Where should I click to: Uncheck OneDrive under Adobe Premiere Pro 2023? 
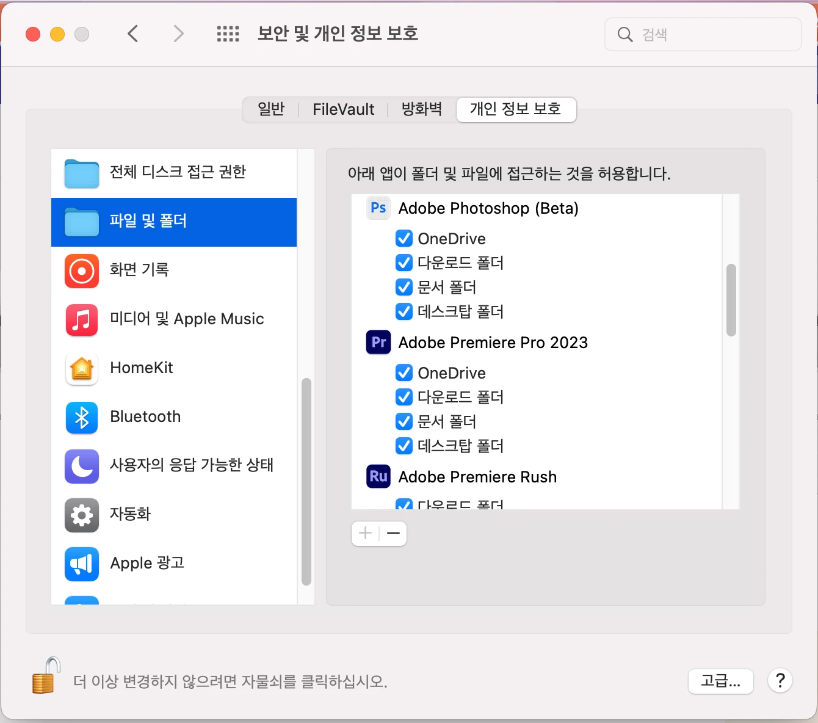tap(404, 372)
